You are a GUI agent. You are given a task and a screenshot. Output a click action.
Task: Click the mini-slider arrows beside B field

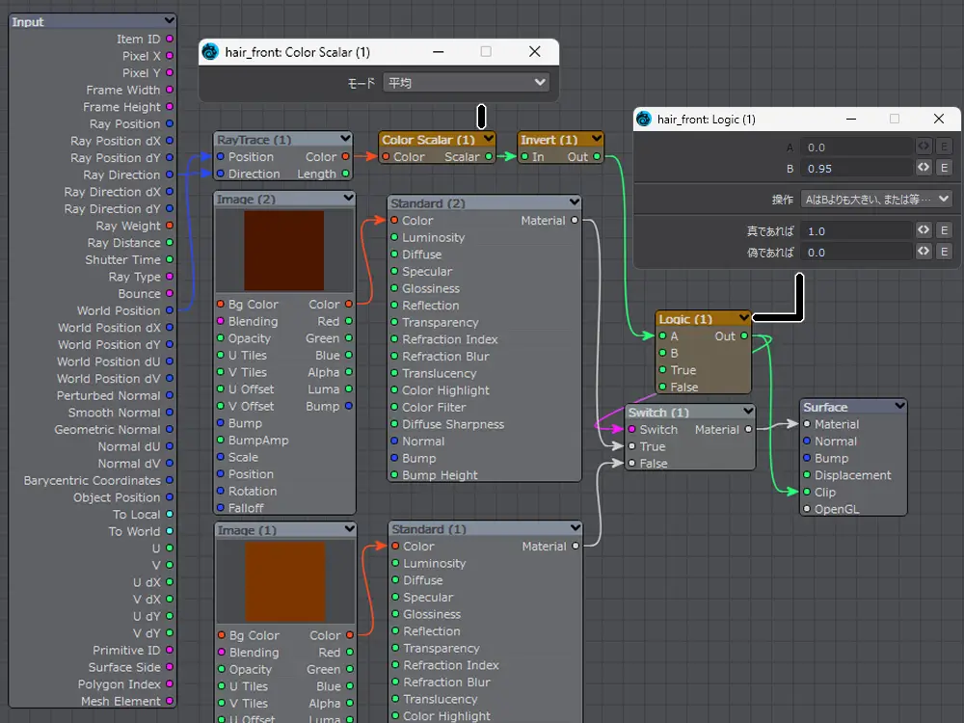(x=924, y=168)
